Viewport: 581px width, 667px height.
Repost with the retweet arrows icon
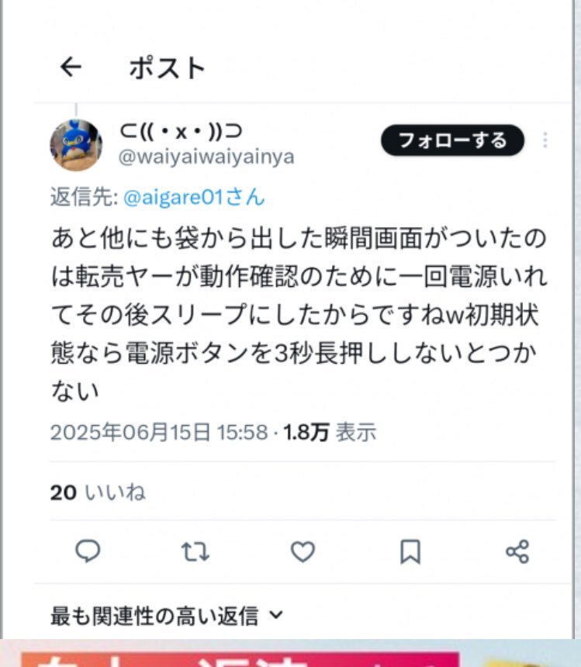pyautogui.click(x=195, y=551)
